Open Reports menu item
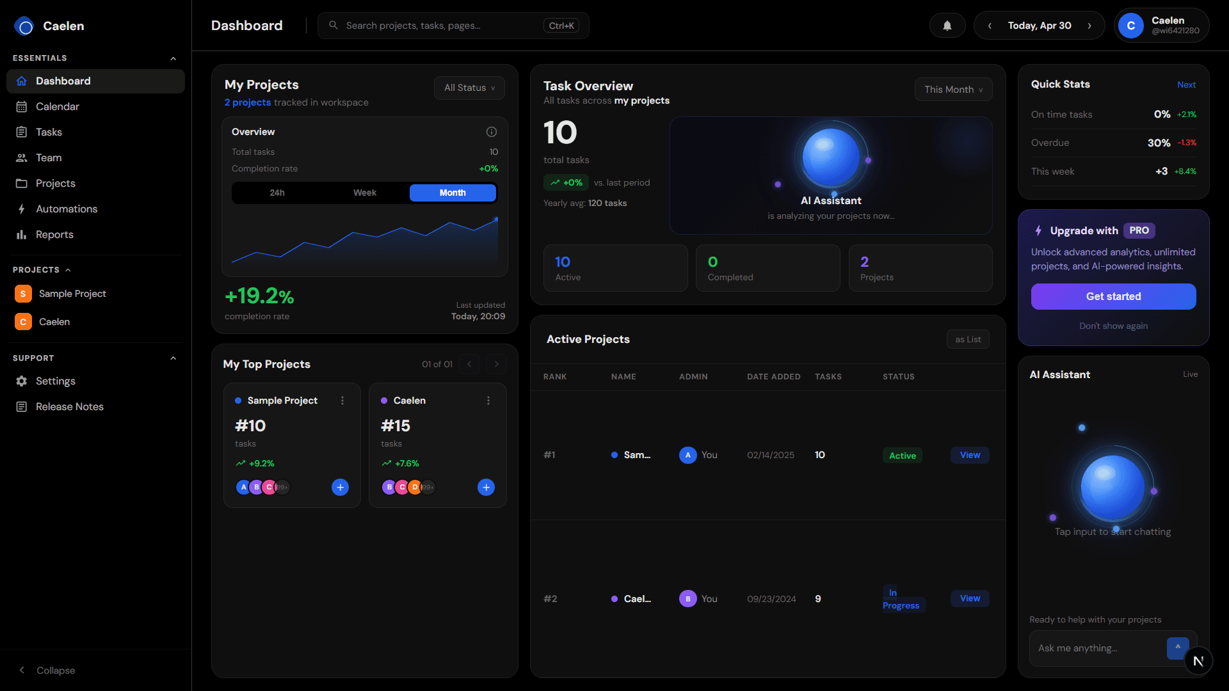This screenshot has width=1229, height=691. pos(95,235)
